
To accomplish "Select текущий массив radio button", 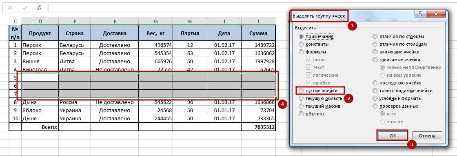I will coord(301,106).
